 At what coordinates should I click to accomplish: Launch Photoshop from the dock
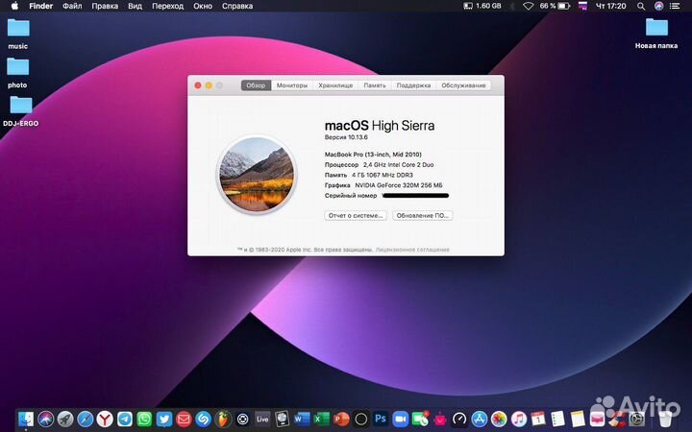[x=381, y=419]
